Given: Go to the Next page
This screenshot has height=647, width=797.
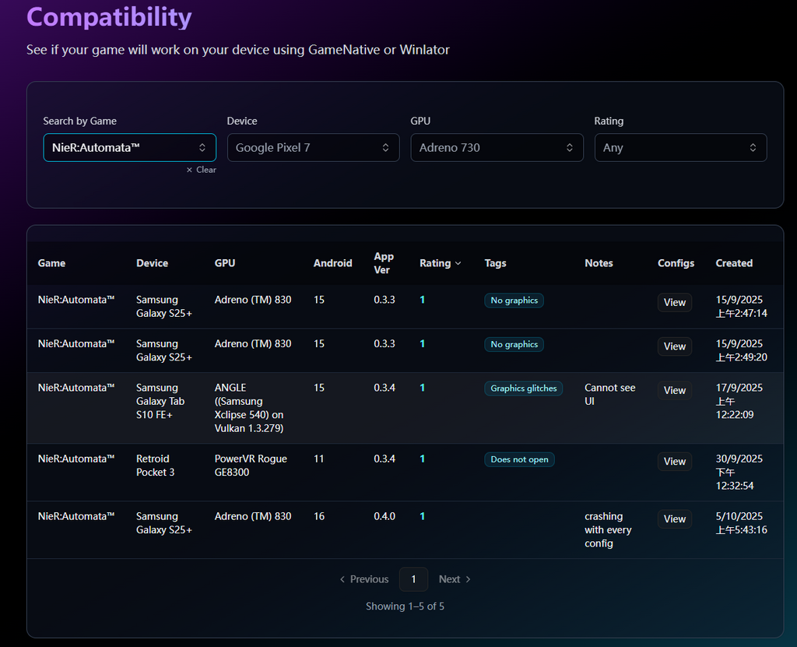Looking at the screenshot, I should click(x=455, y=579).
